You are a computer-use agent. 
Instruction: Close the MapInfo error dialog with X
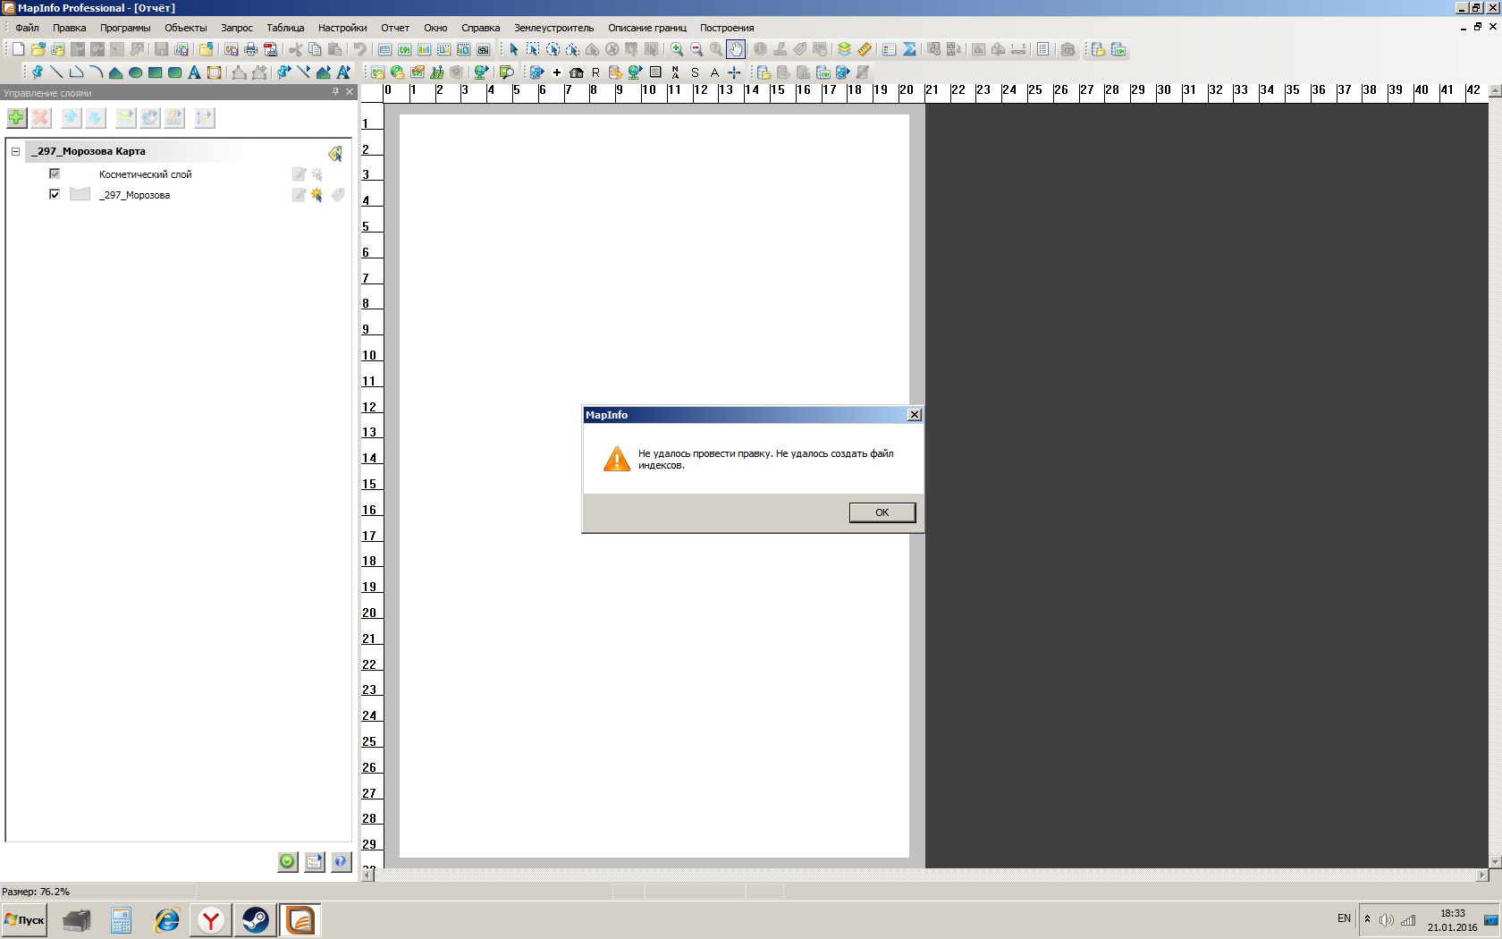[x=914, y=415]
